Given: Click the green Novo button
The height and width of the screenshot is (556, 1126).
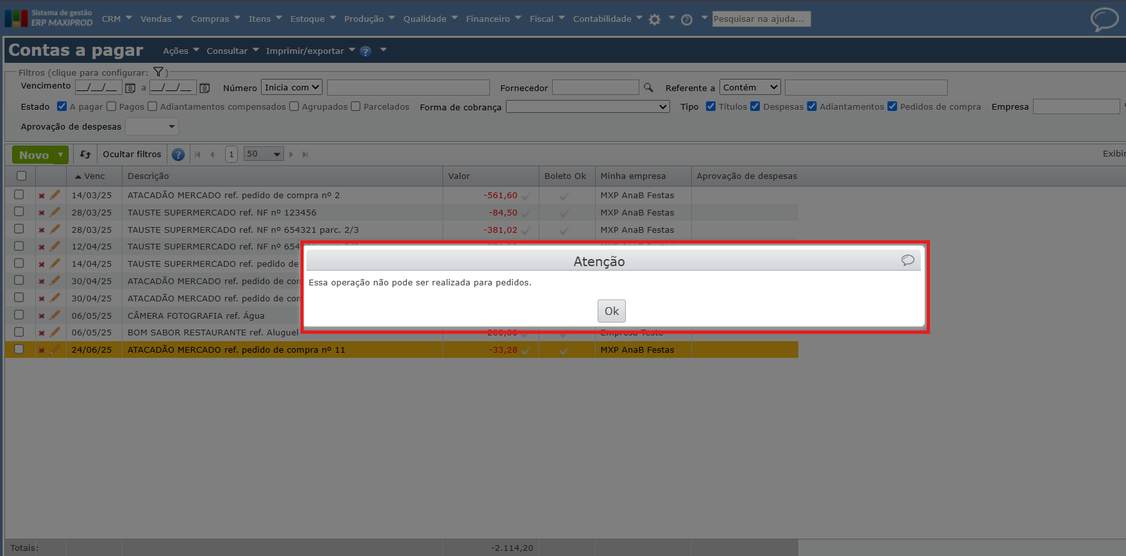Looking at the screenshot, I should (34, 155).
